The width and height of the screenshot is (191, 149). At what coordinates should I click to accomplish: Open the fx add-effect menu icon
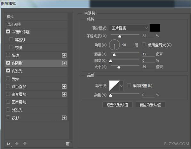coord(9,144)
